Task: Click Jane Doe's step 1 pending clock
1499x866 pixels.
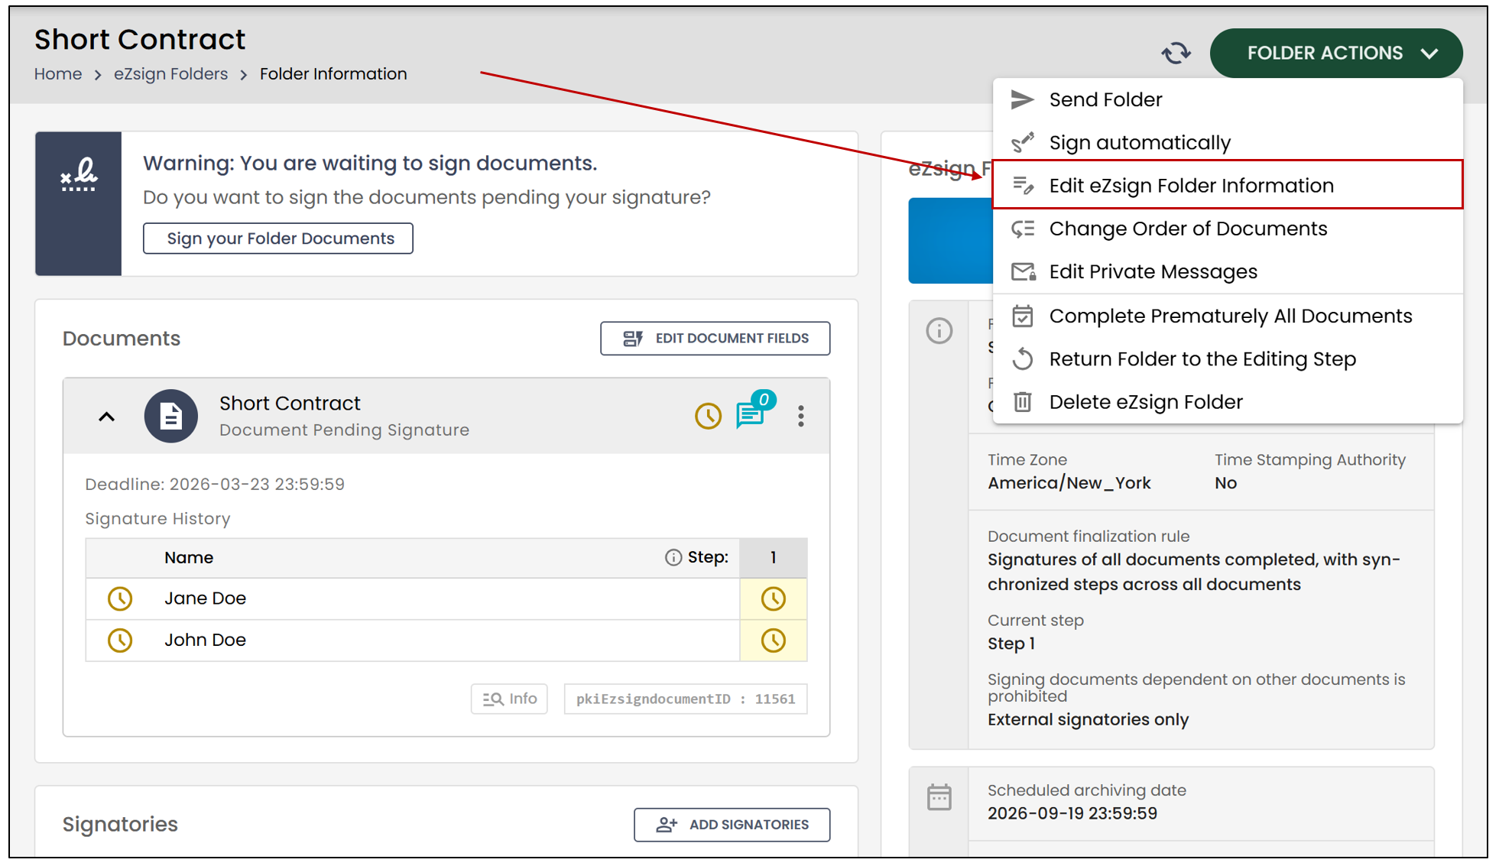Action: (773, 598)
